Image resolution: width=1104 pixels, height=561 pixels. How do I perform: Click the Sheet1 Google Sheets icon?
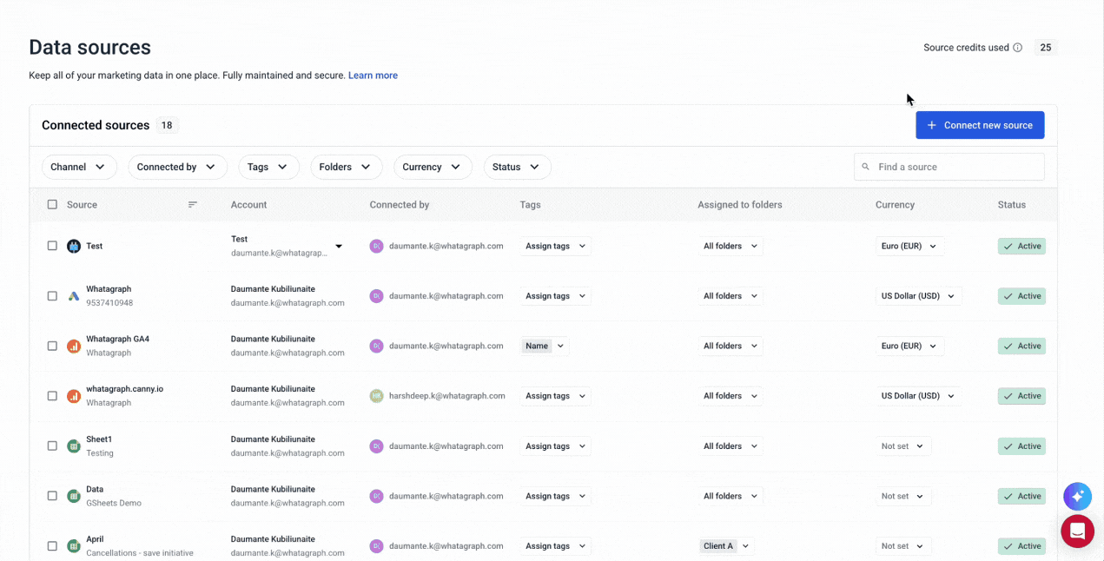click(x=74, y=446)
